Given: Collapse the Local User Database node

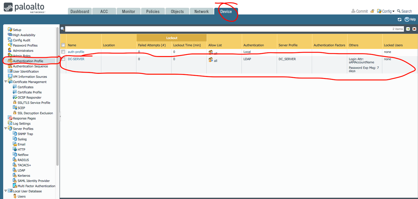Looking at the screenshot, I should pos(6,191).
